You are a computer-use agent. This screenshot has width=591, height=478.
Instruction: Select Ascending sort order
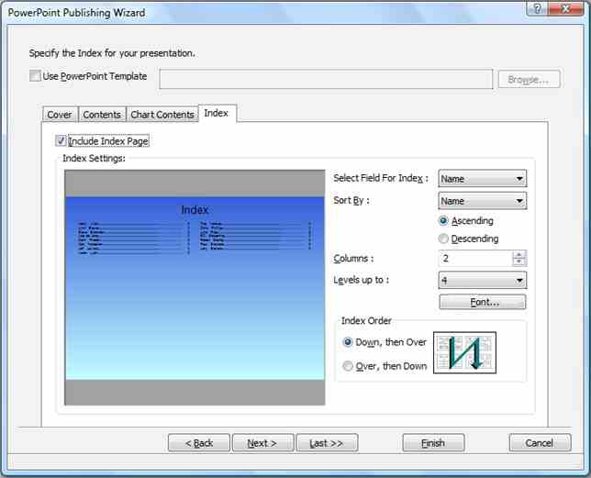tap(443, 221)
